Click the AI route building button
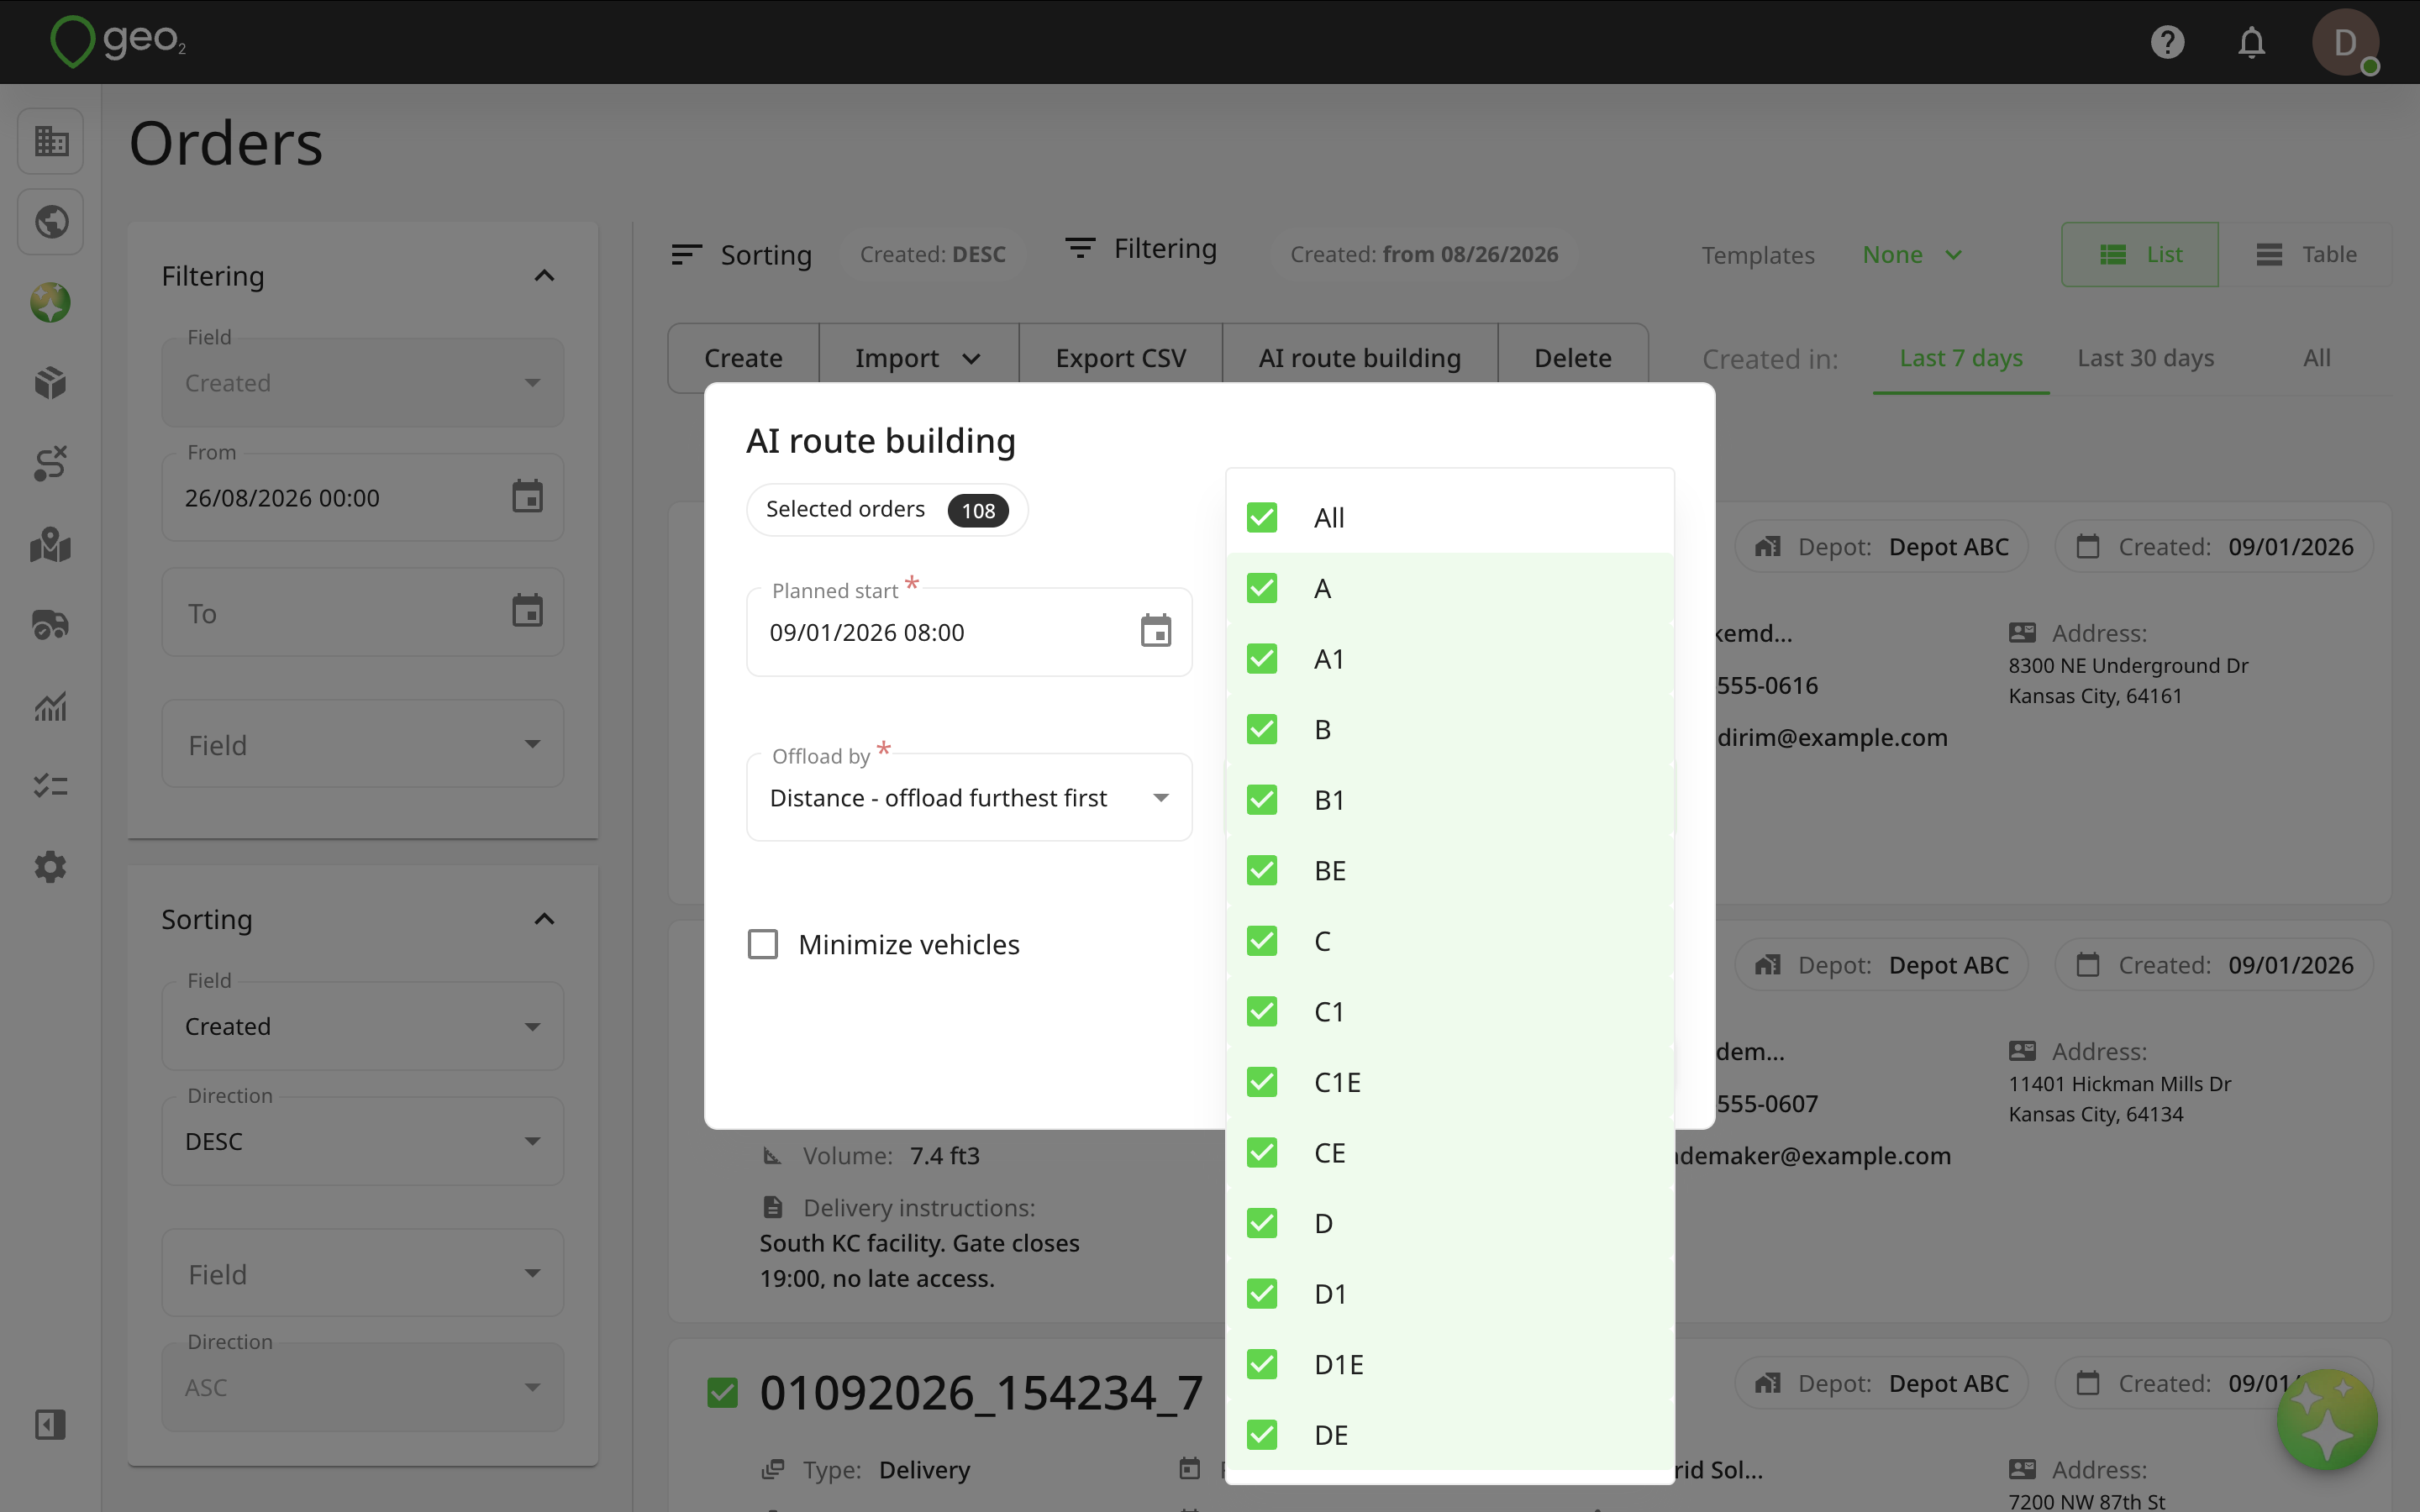The width and height of the screenshot is (2420, 1512). point(1359,358)
